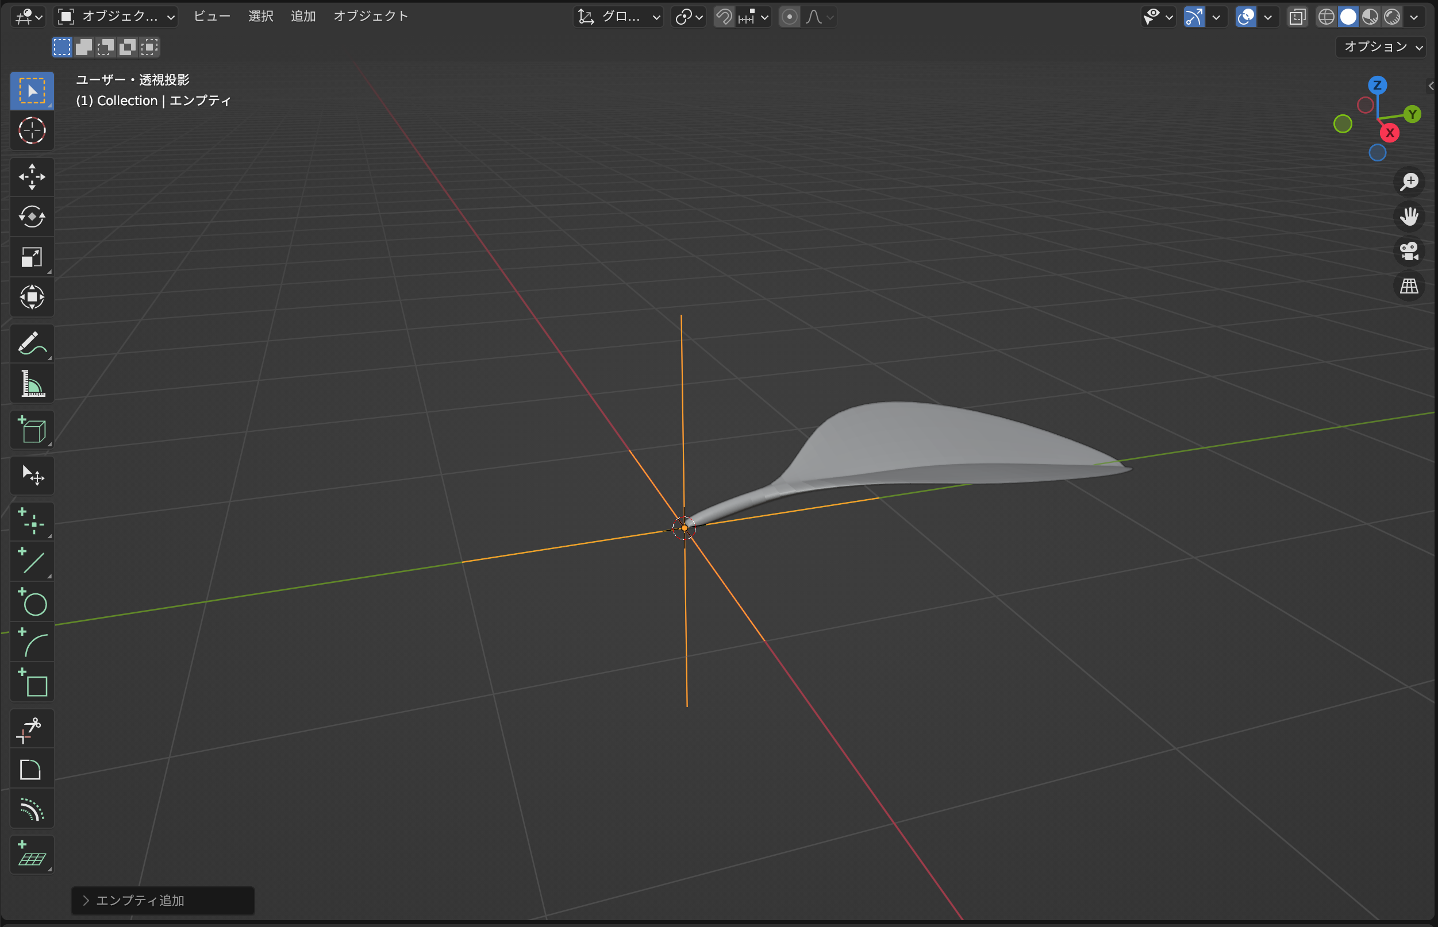Toggle camera view icon
Image resolution: width=1438 pixels, height=927 pixels.
point(1409,252)
